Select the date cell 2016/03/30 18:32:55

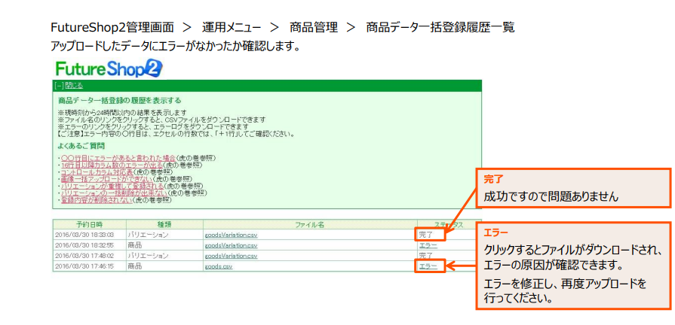coord(84,245)
